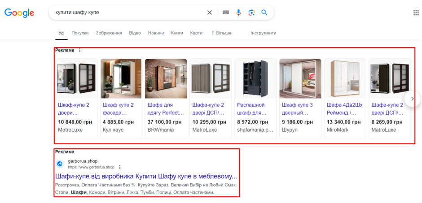Click the price 13 340,00 грн

(343, 122)
